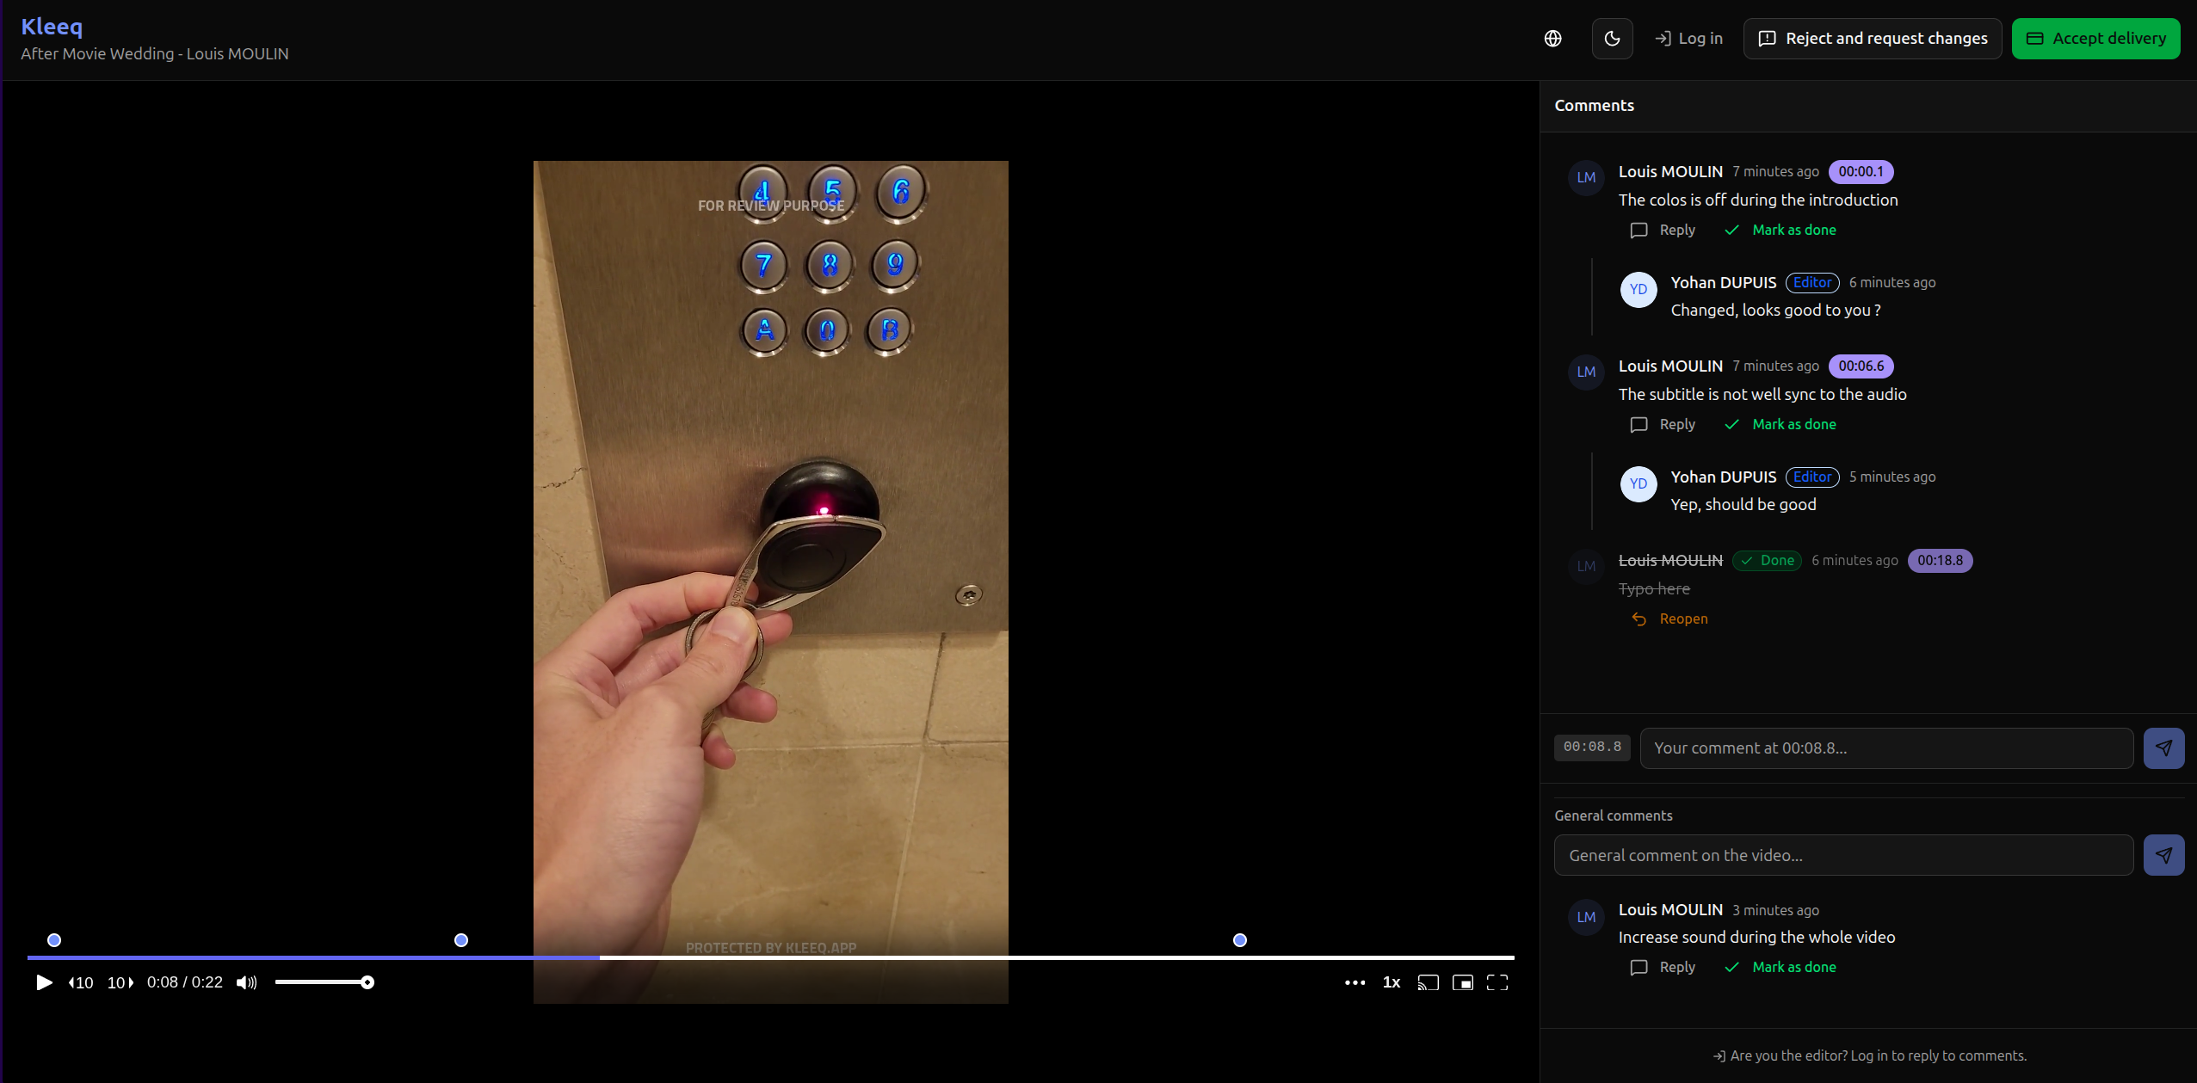Image resolution: width=2197 pixels, height=1083 pixels.
Task: Open the 1x playback speed selector
Action: 1391,981
